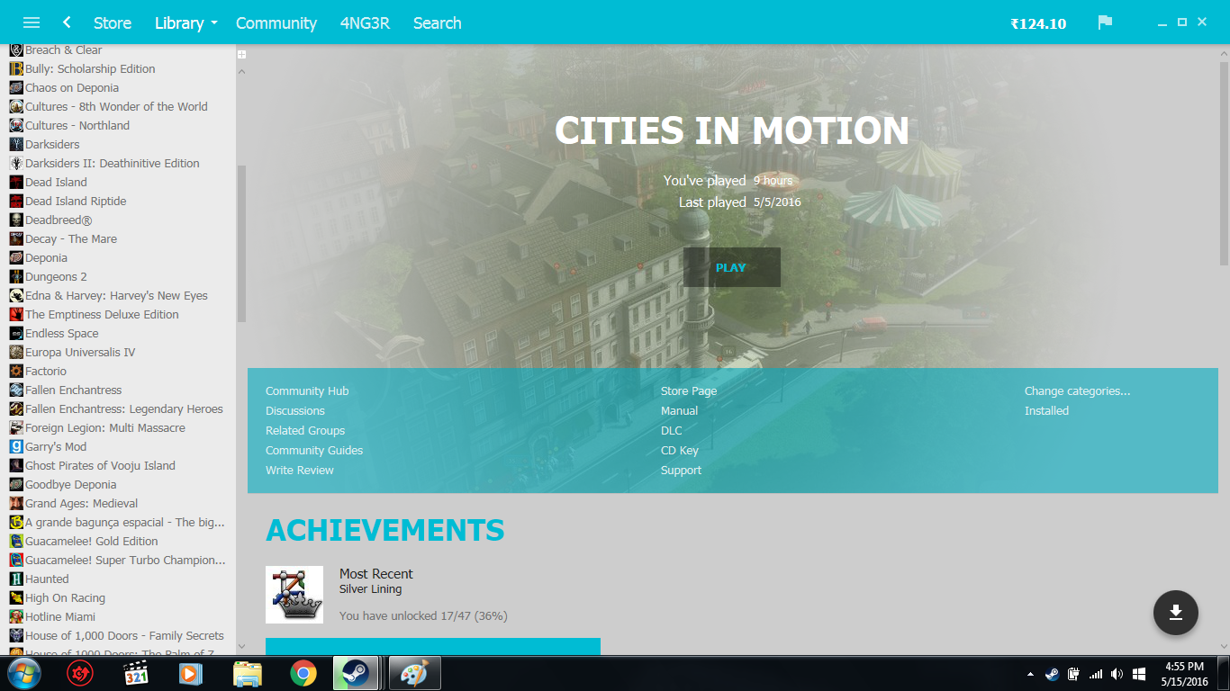View wallet balance ₹124.10
1230x691 pixels.
tap(1038, 23)
